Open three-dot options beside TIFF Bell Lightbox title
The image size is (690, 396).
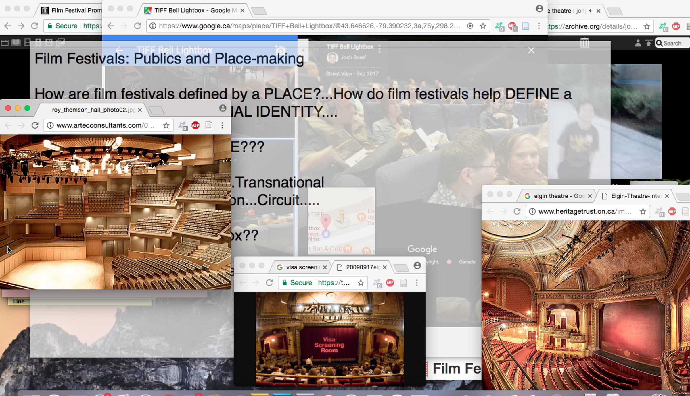[379, 49]
